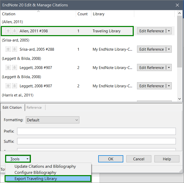Open Edit Reference dropdown arrow for Allen, 2011
The width and height of the screenshot is (184, 183).
169,31
